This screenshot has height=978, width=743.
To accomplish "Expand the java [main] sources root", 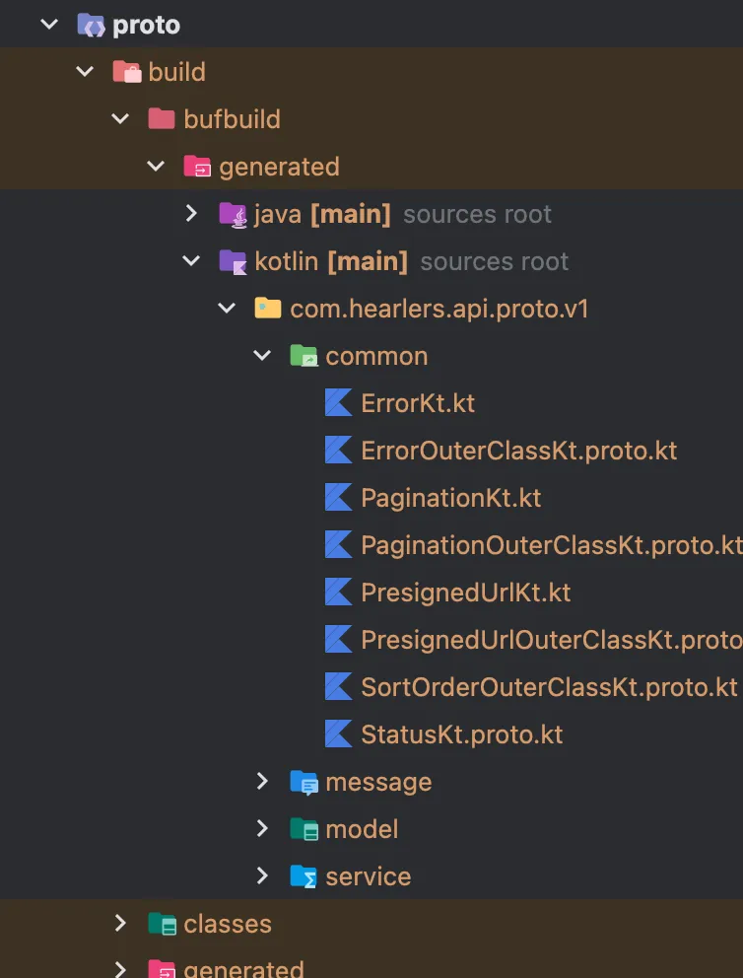I will point(192,214).
